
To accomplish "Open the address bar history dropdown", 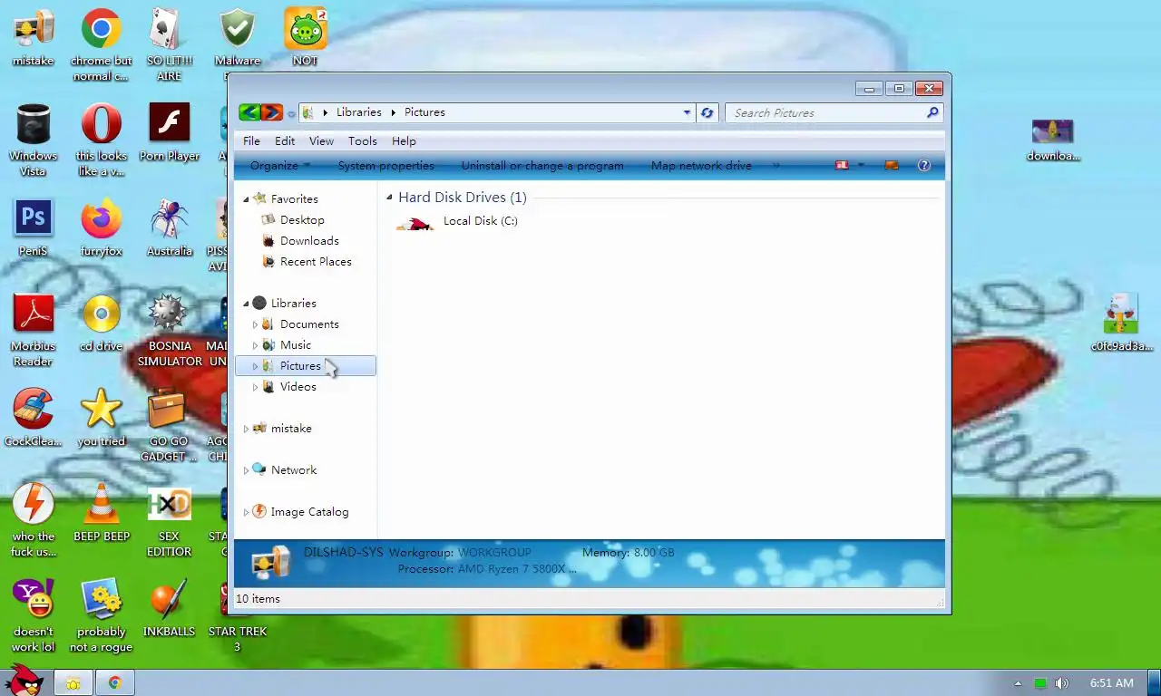I will tap(687, 112).
